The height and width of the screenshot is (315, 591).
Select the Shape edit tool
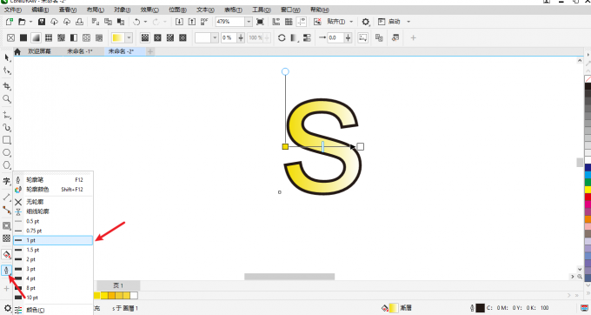7,70
